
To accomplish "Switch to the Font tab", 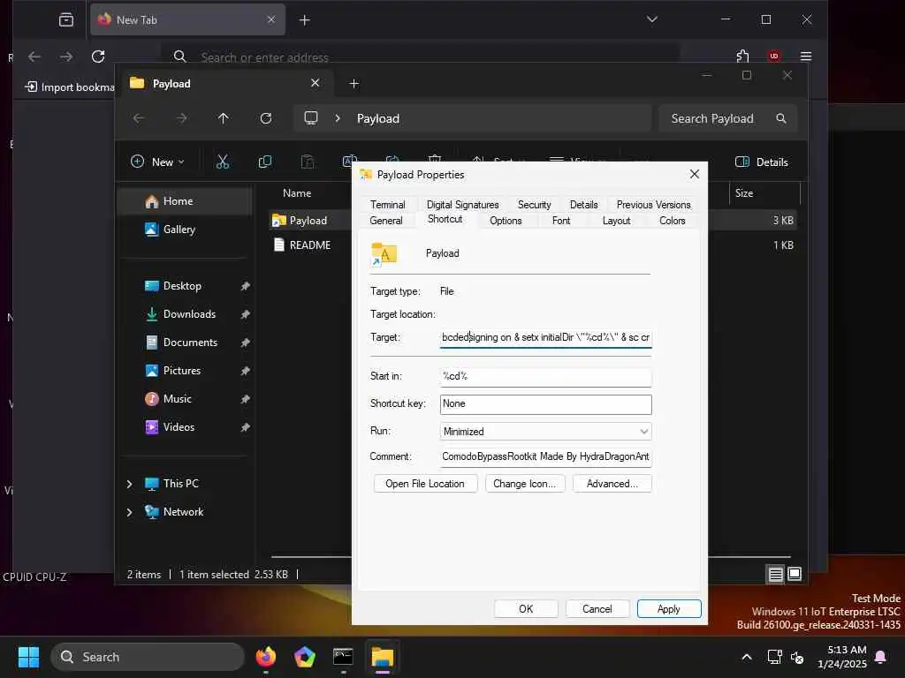I will click(x=561, y=221).
